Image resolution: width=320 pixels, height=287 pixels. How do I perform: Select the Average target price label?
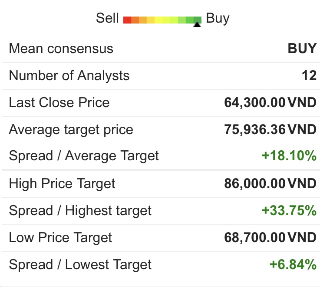pyautogui.click(x=71, y=129)
